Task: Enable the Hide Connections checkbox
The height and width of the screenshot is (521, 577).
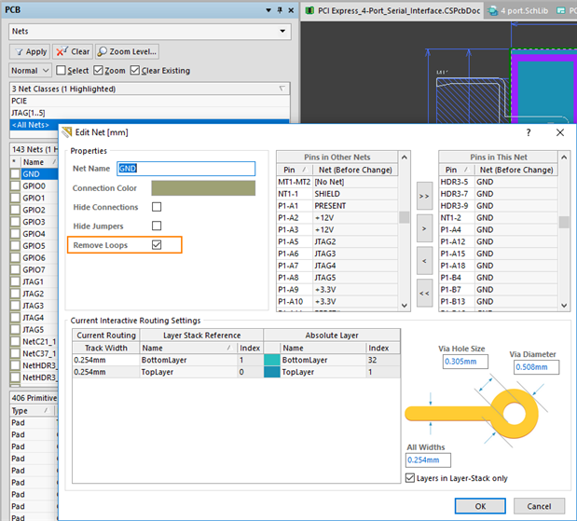Action: click(x=157, y=207)
